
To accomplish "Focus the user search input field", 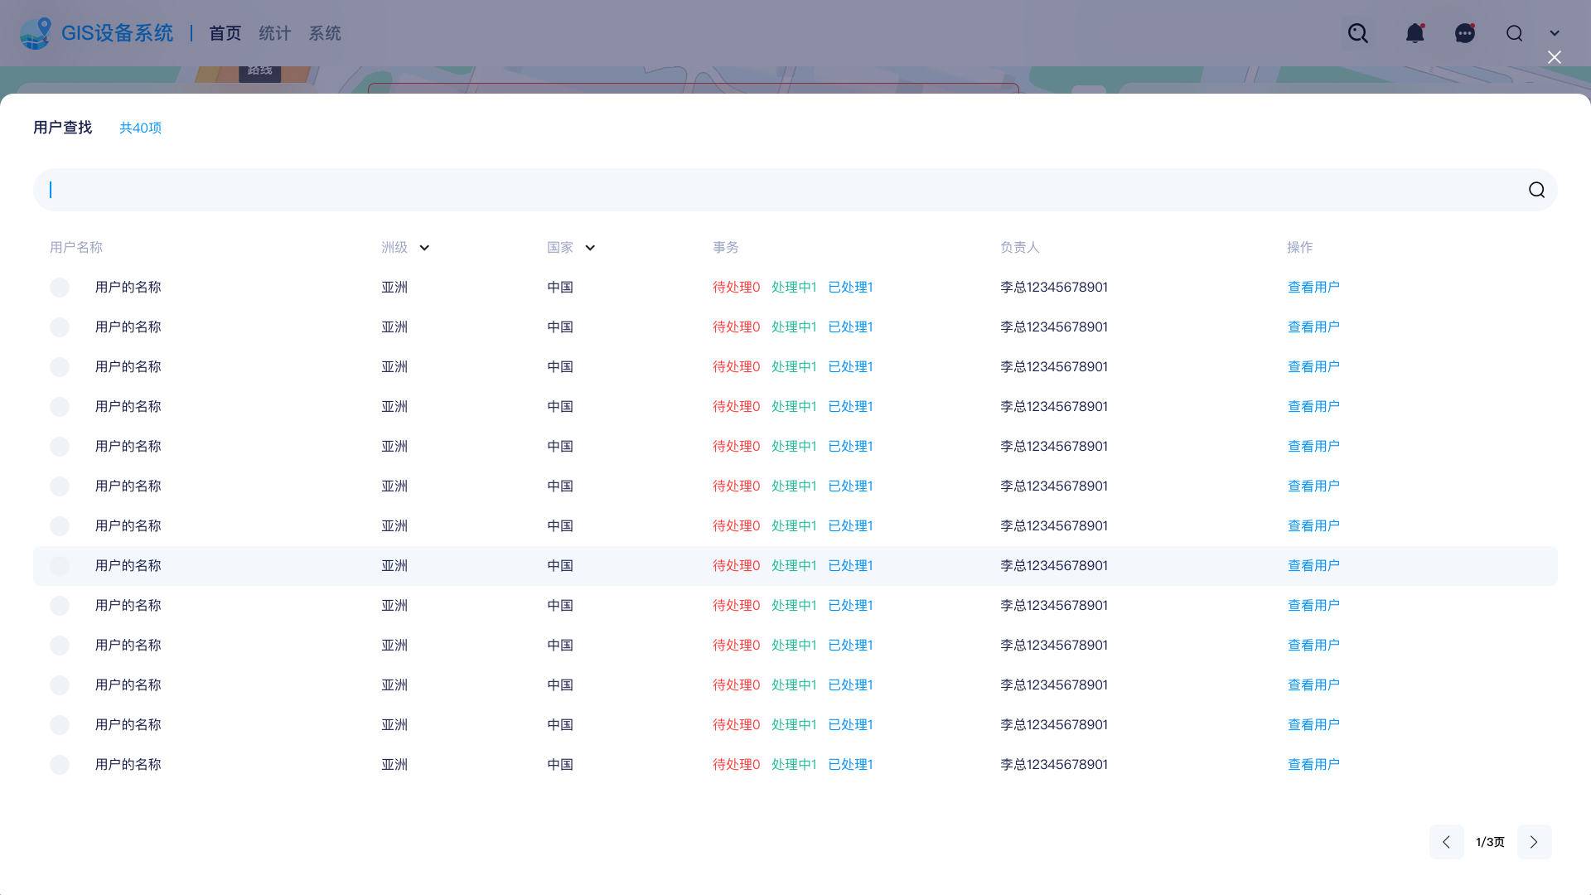I will 779,190.
